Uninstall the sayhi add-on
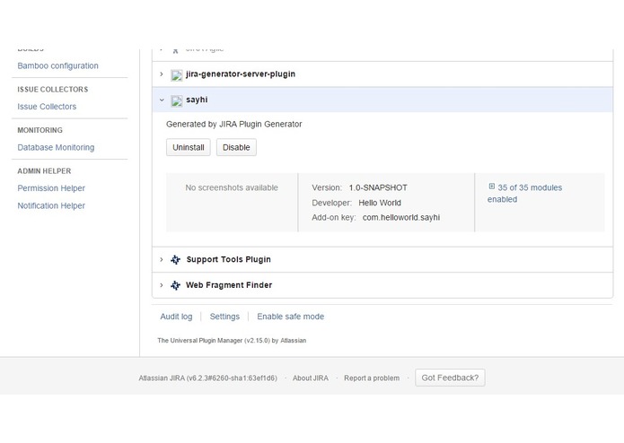The height and width of the screenshot is (443, 624). coord(189,147)
